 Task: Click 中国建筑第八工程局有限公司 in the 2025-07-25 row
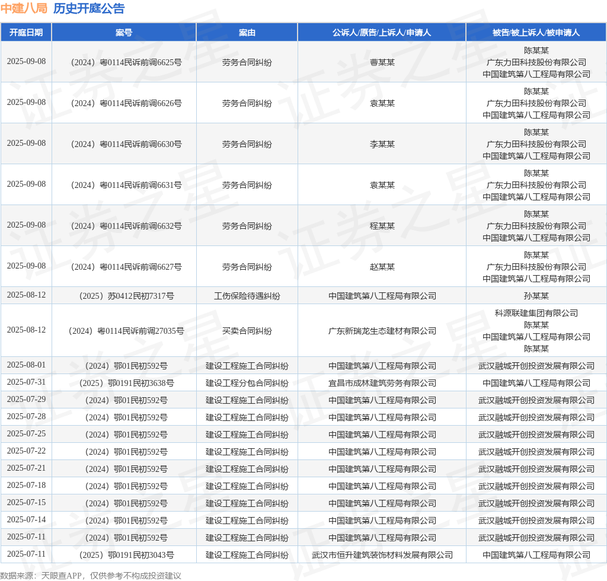[x=382, y=435]
